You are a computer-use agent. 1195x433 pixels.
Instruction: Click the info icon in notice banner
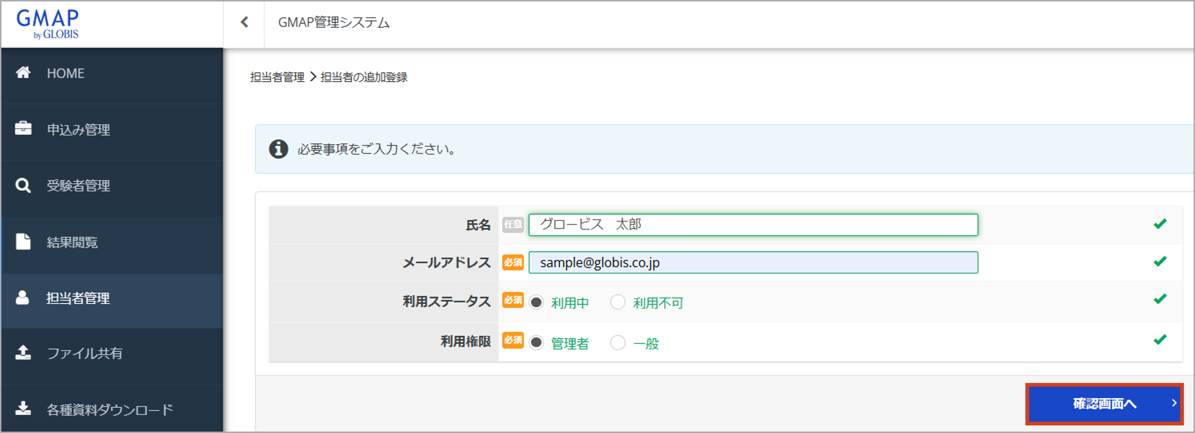(x=278, y=149)
